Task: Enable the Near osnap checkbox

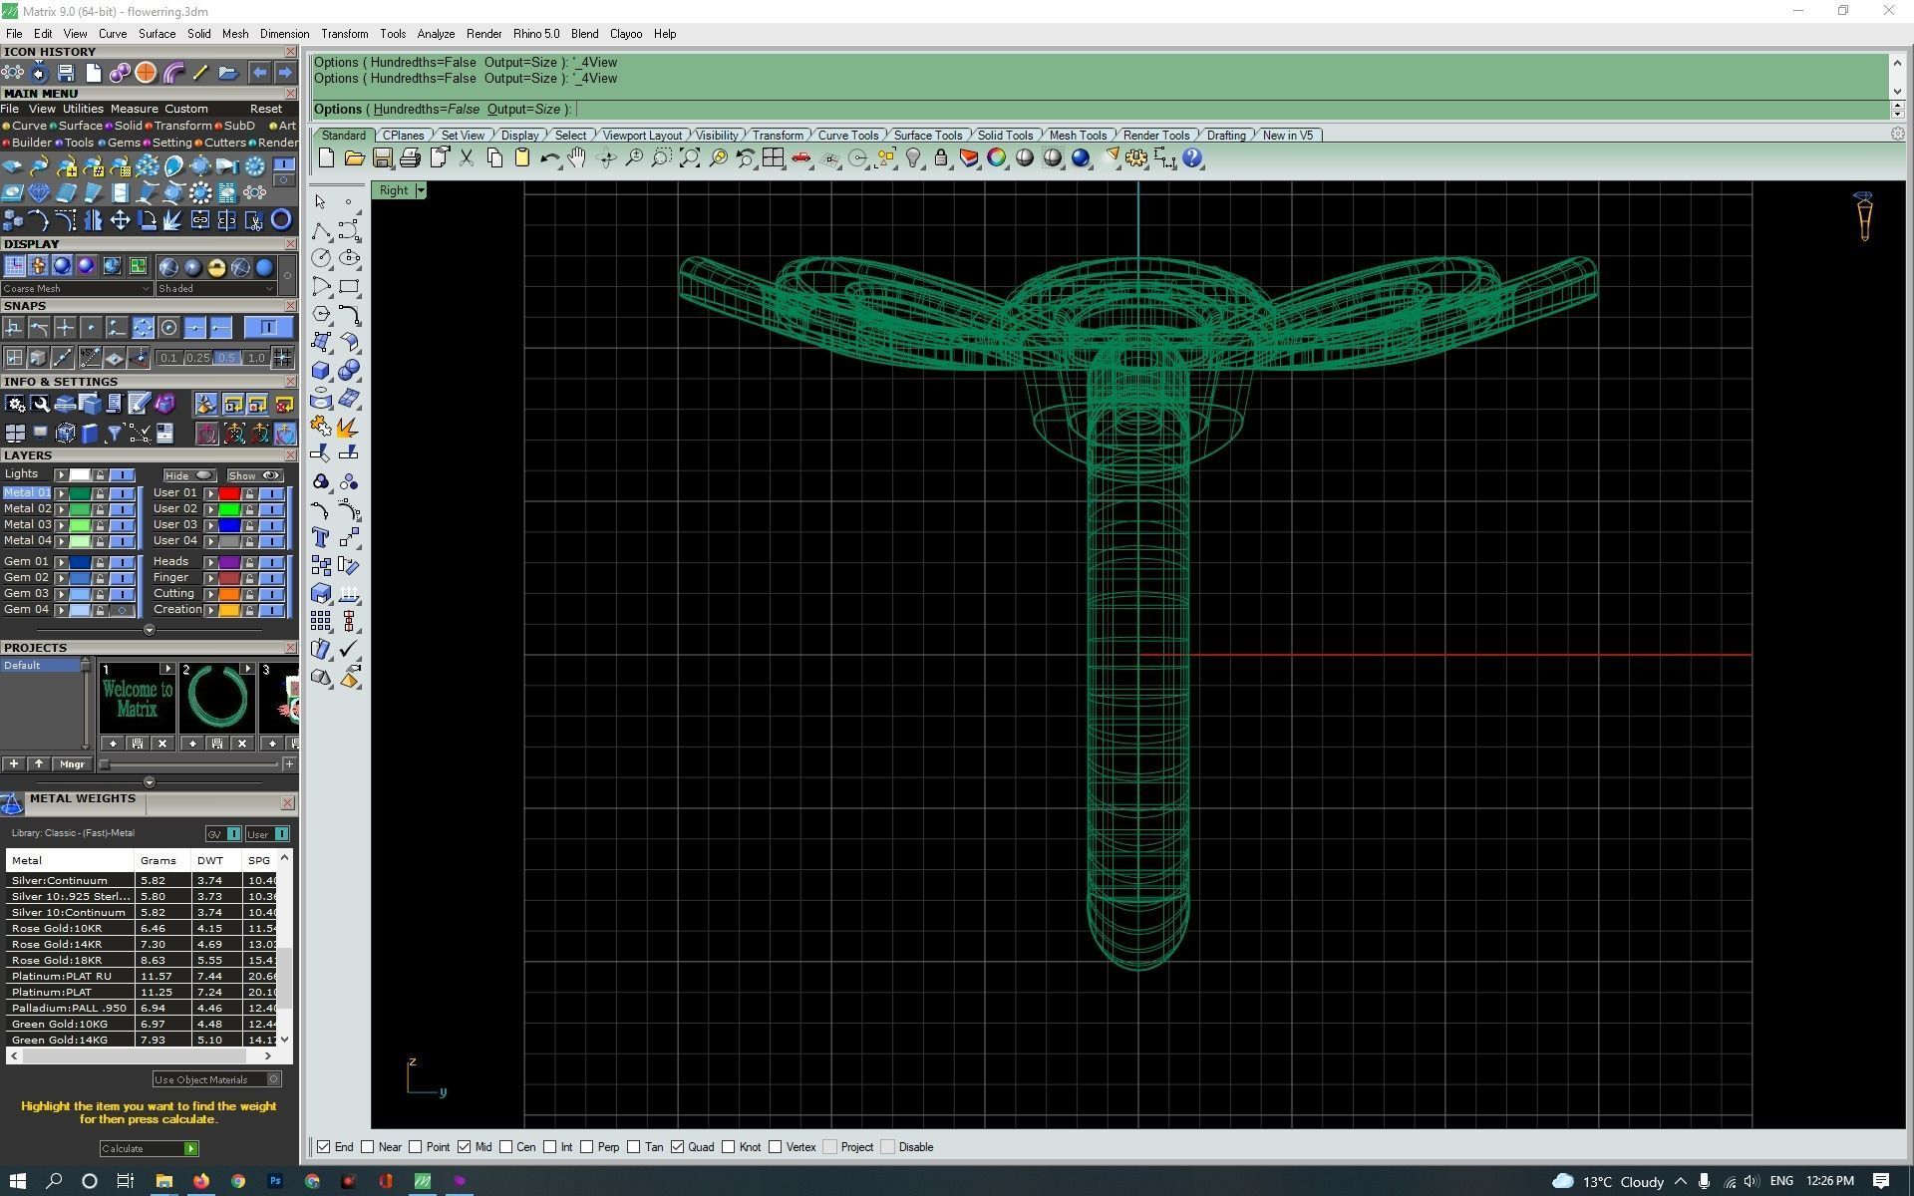Action: [368, 1147]
